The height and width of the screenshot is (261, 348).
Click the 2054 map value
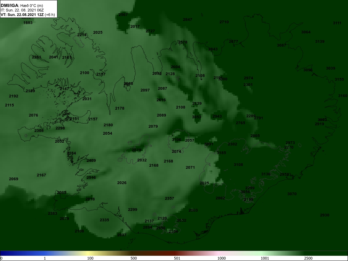pyautogui.click(x=108, y=133)
